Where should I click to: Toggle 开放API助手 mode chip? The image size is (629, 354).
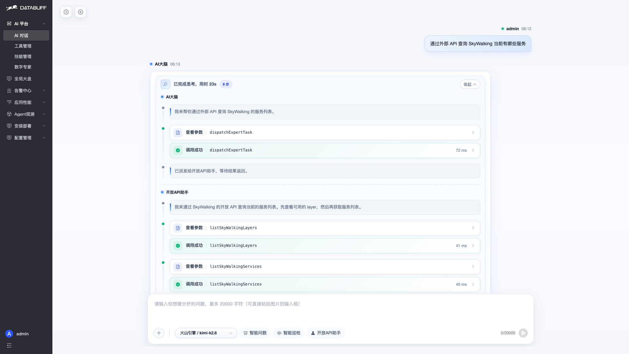(326, 333)
